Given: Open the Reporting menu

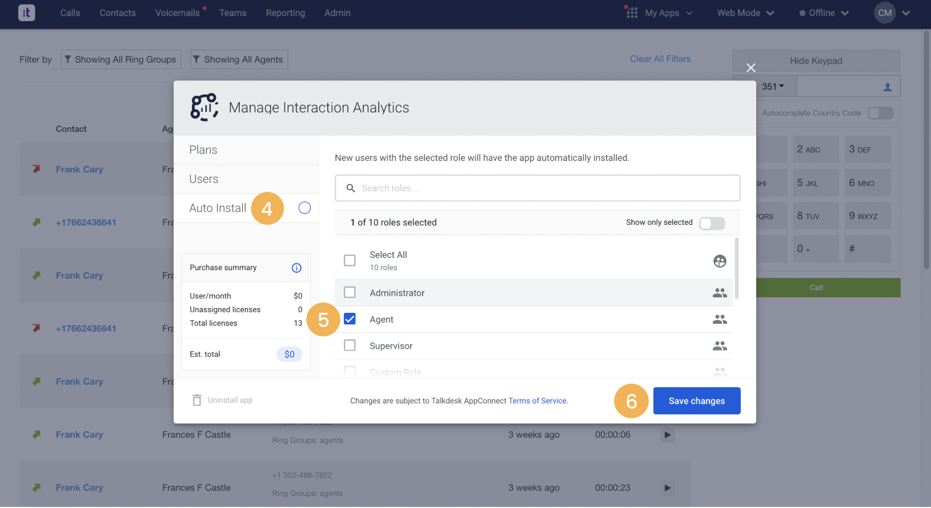Looking at the screenshot, I should pyautogui.click(x=285, y=13).
